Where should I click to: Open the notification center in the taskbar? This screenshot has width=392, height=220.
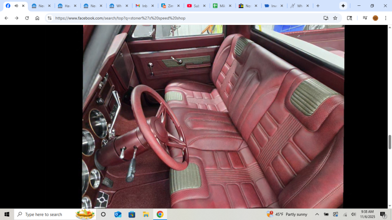(383, 214)
